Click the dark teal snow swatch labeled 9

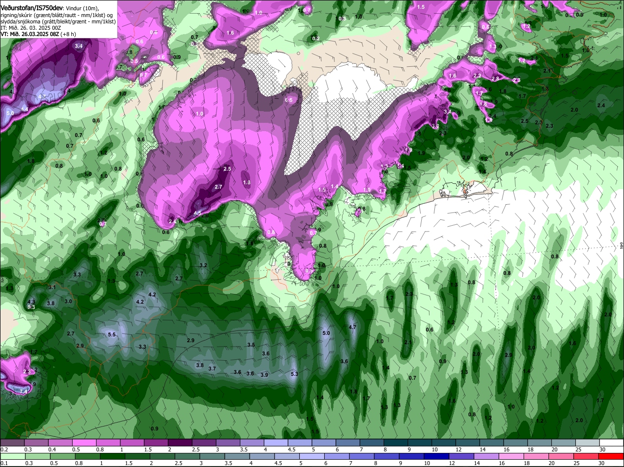click(419, 443)
